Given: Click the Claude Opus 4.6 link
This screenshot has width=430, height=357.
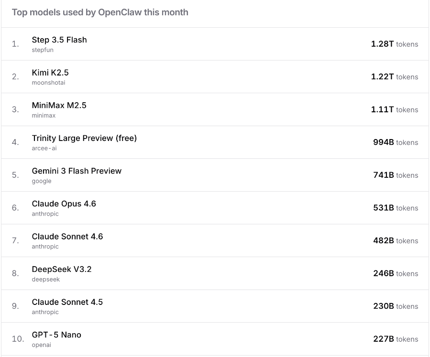Looking at the screenshot, I should tap(64, 204).
